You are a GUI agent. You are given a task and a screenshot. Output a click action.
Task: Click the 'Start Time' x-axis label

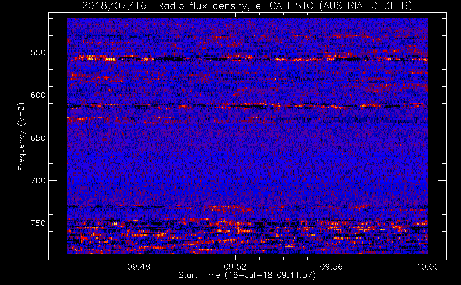[x=247, y=275]
